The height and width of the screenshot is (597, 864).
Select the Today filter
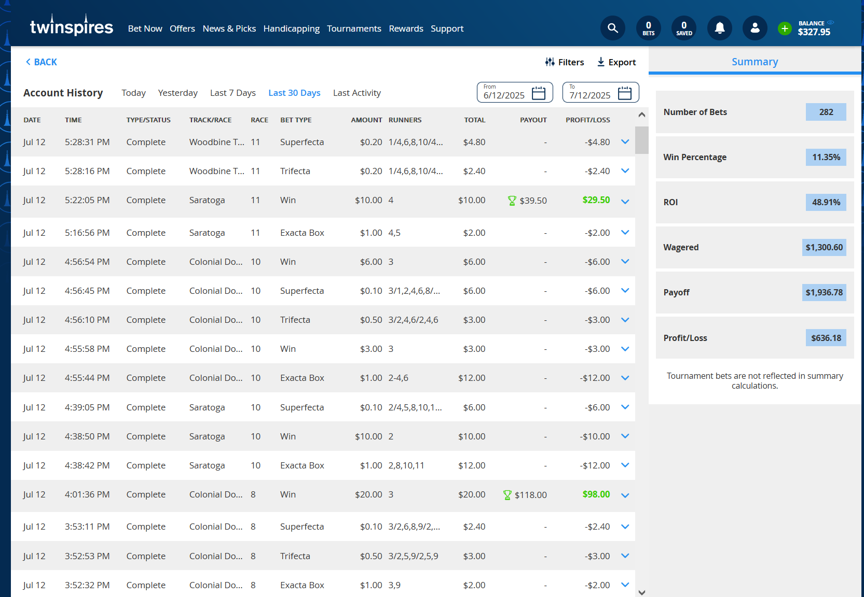133,93
